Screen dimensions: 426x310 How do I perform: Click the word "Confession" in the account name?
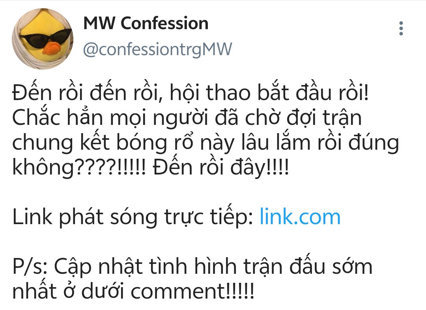(164, 24)
